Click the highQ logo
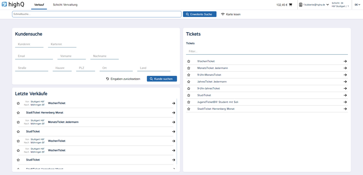The image size is (363, 175). coord(14,5)
